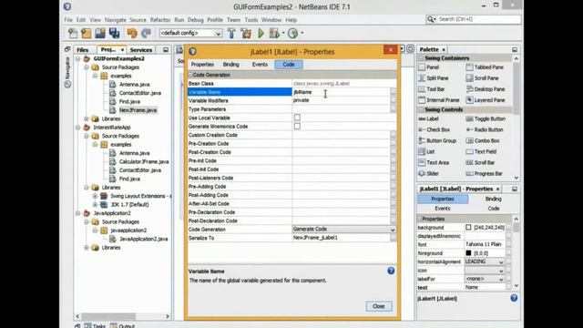Image resolution: width=583 pixels, height=328 pixels.
Task: Select Radio Button in the Palette
Action: tap(485, 129)
